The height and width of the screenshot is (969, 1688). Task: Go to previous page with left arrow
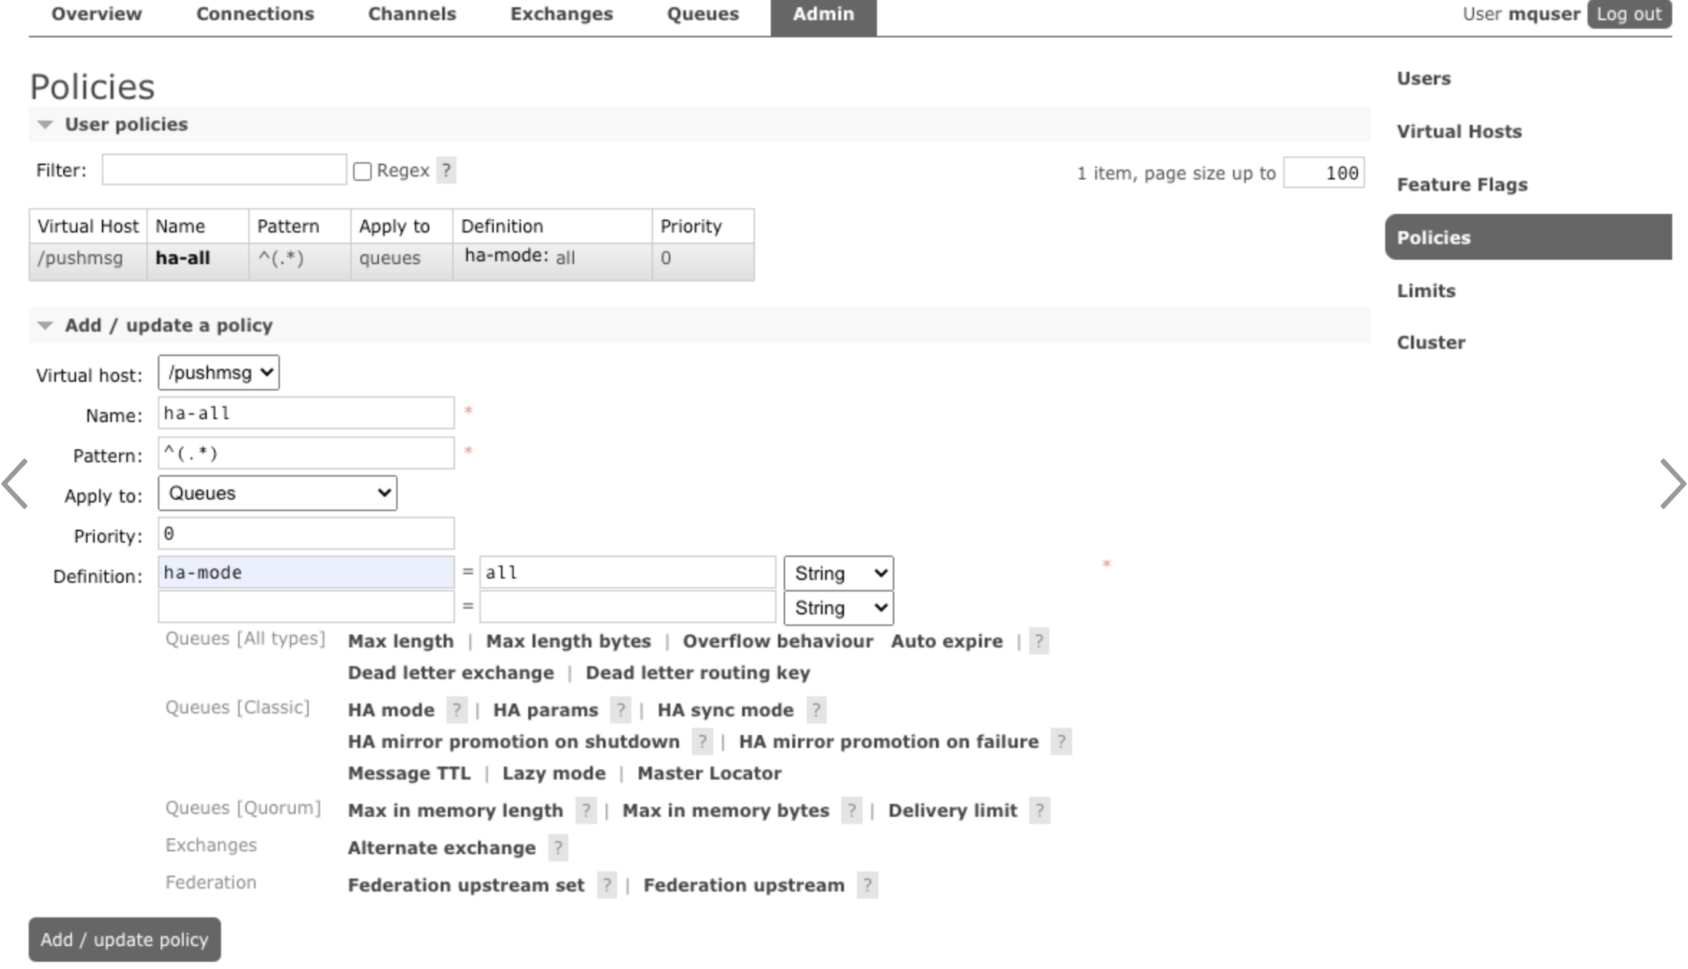tap(15, 484)
